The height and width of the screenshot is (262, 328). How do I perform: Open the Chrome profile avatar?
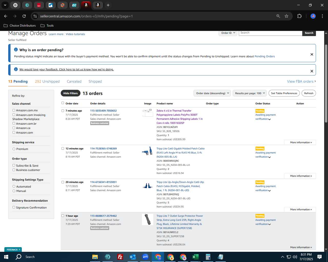(313, 16)
